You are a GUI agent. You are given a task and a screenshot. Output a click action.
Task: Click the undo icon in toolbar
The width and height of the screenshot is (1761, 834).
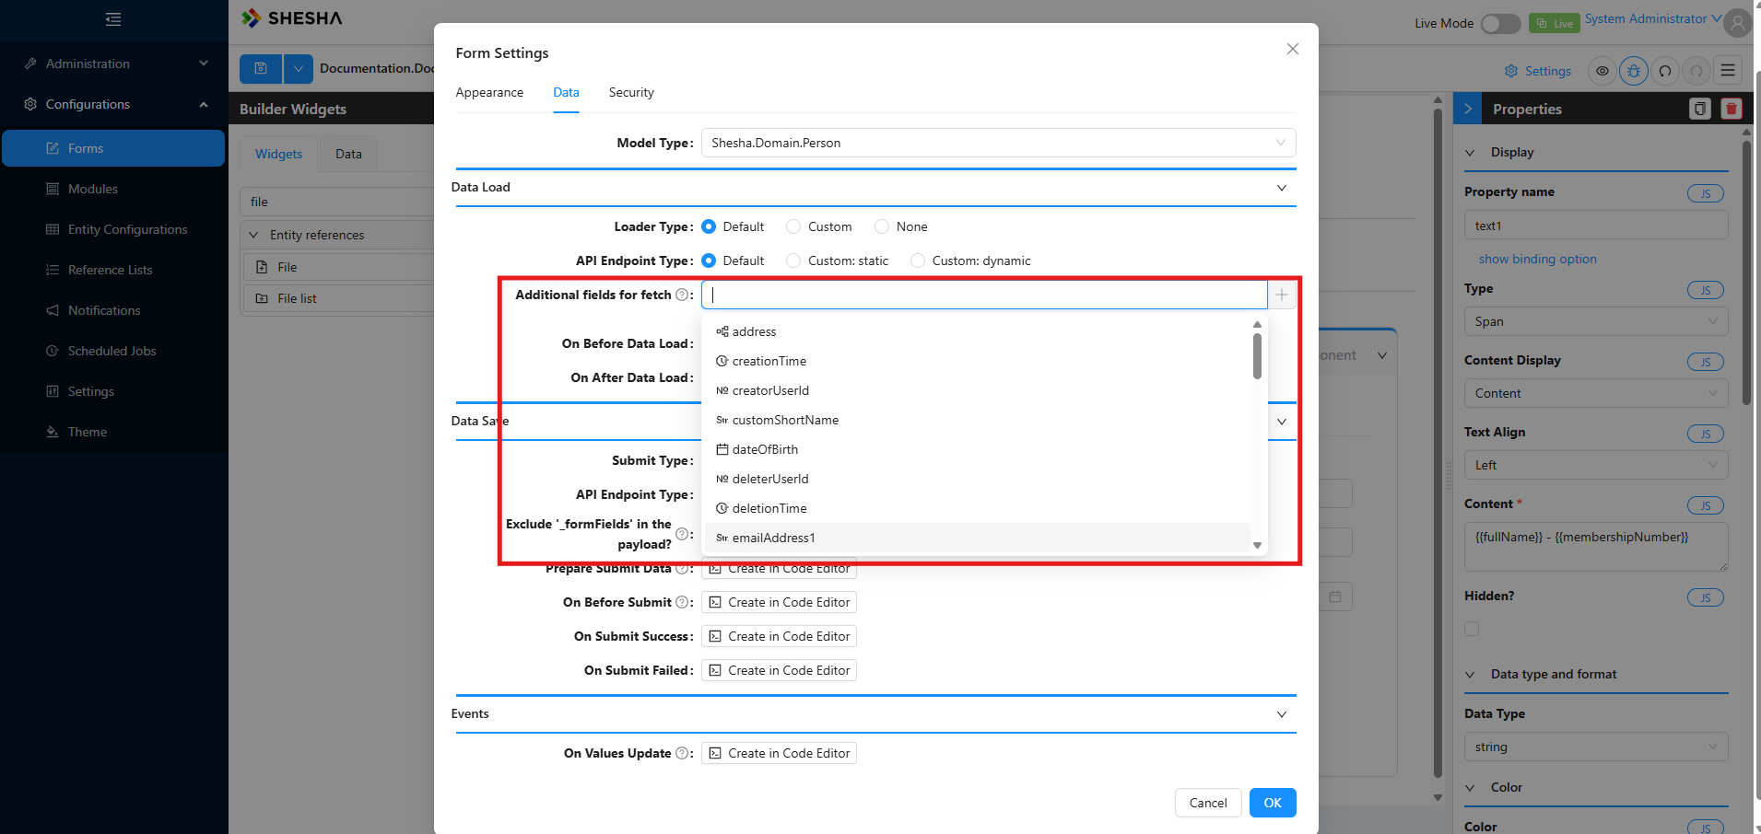[1665, 71]
